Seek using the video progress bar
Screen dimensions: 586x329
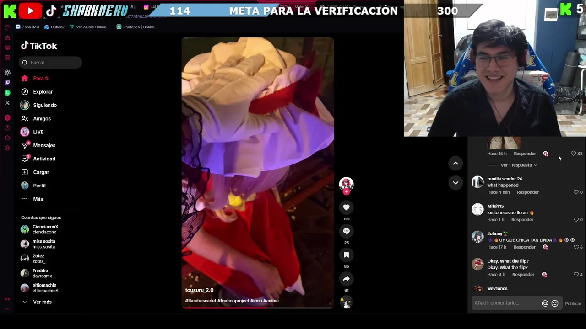click(x=258, y=307)
